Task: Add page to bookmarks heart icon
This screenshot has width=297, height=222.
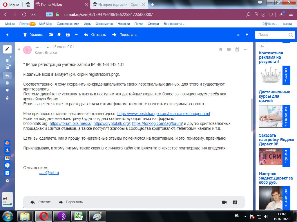Action: point(271,14)
